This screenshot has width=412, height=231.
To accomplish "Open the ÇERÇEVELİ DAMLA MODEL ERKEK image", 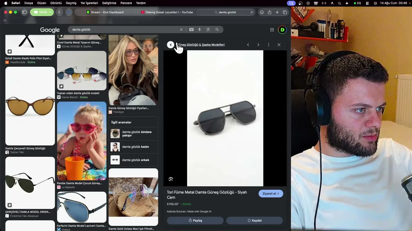I will tap(30, 183).
